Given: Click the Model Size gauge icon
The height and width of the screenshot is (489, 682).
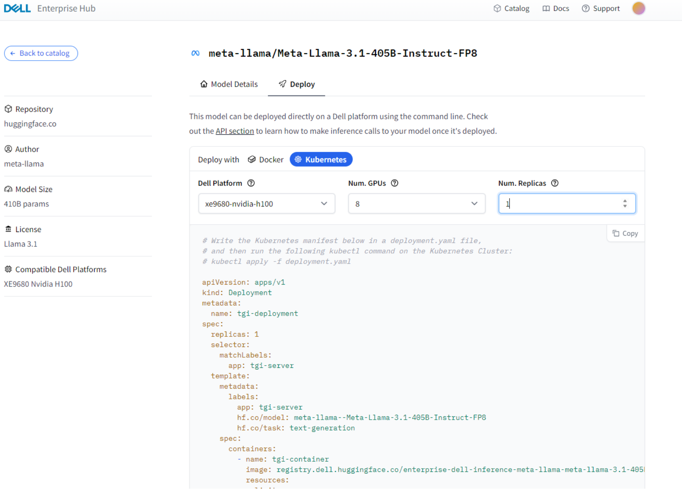Looking at the screenshot, I should point(8,189).
